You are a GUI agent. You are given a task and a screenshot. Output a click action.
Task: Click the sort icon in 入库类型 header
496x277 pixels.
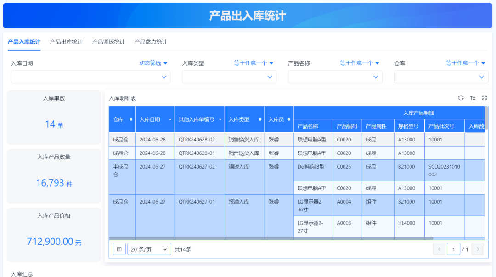tap(259, 119)
